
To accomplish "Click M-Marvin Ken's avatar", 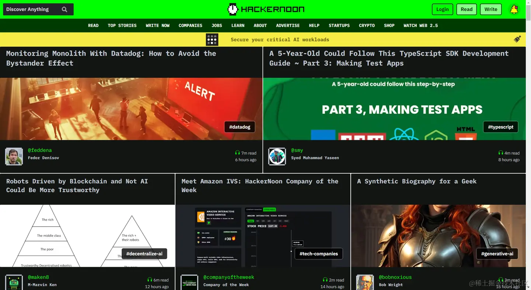I will click(x=14, y=282).
